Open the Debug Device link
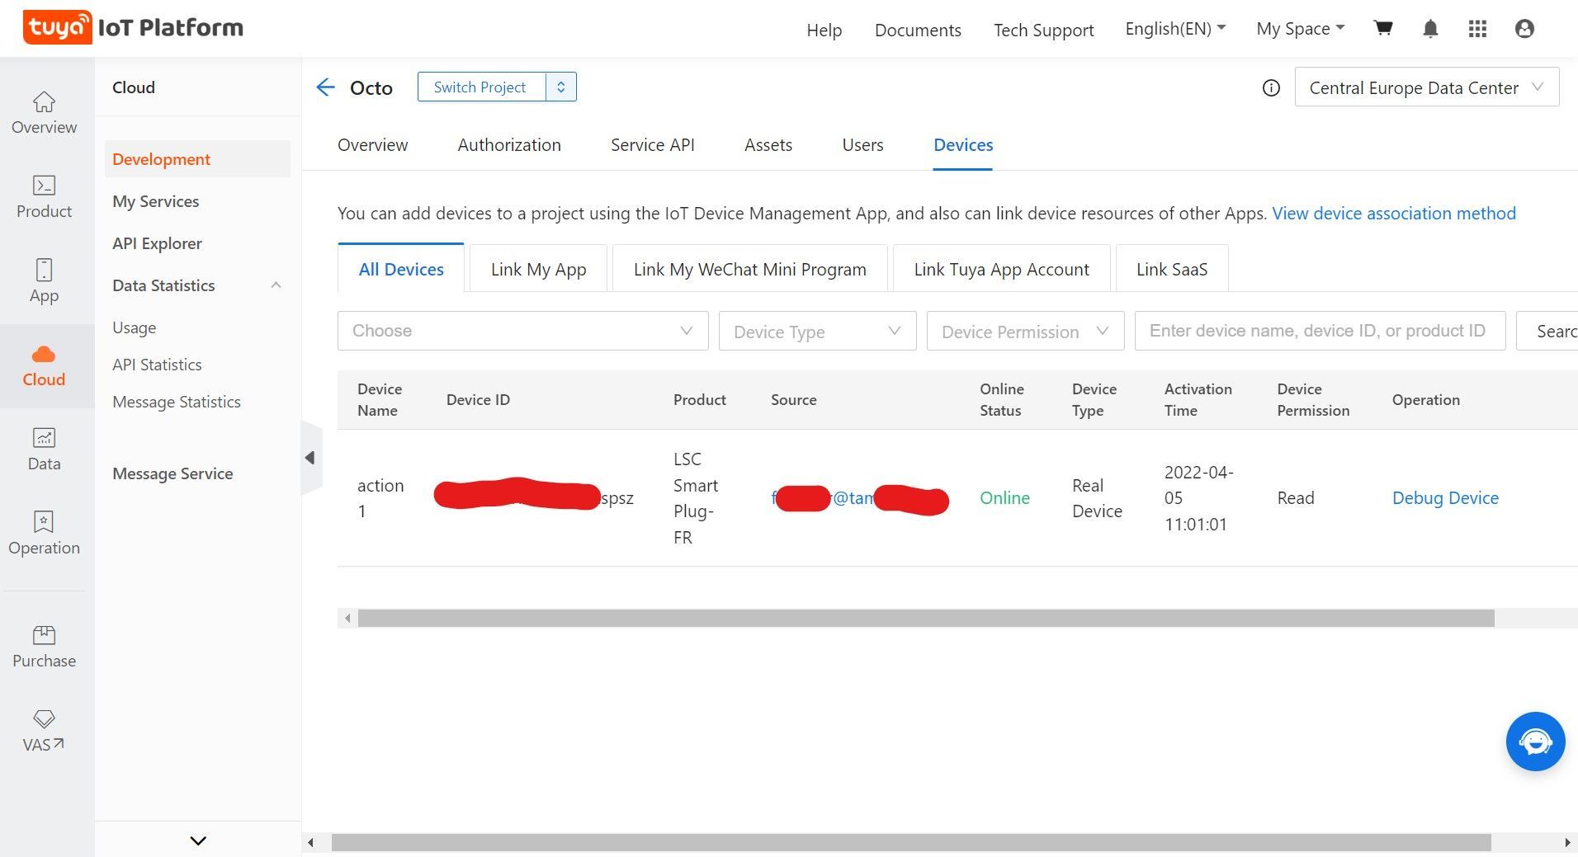Viewport: 1578px width, 857px height. pos(1445,497)
